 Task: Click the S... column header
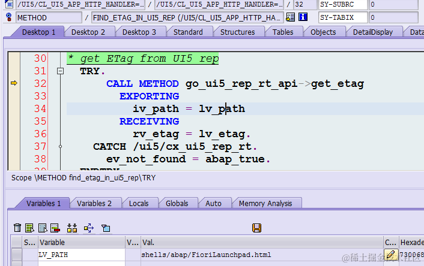[29, 242]
